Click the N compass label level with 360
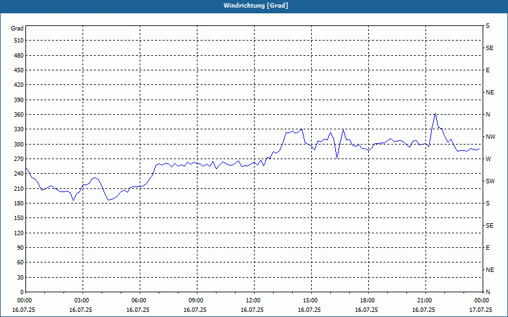 coord(488,115)
